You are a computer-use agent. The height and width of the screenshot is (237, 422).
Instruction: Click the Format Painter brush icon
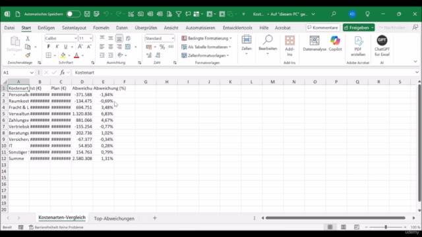point(28,55)
